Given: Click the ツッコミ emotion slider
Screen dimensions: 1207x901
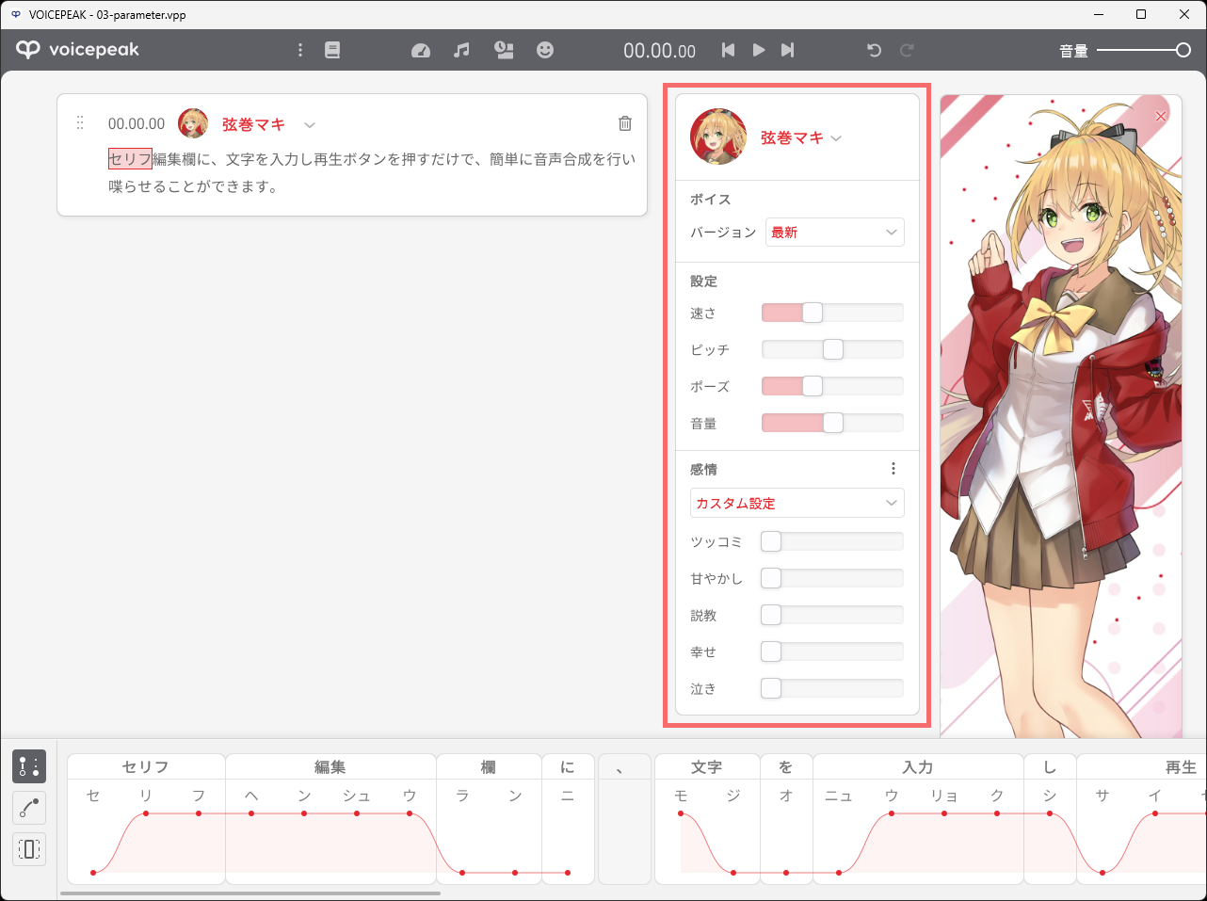Looking at the screenshot, I should click(832, 541).
